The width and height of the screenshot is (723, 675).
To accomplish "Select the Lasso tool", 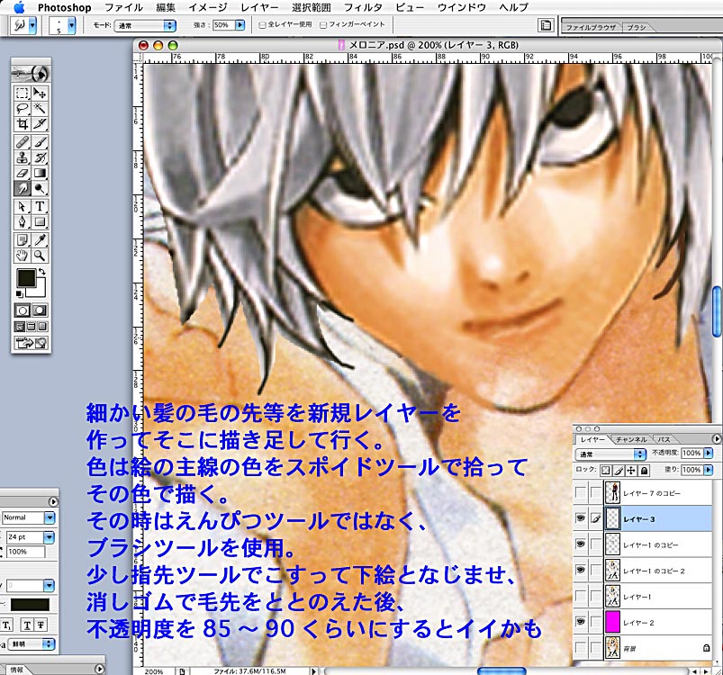I will pyautogui.click(x=23, y=108).
